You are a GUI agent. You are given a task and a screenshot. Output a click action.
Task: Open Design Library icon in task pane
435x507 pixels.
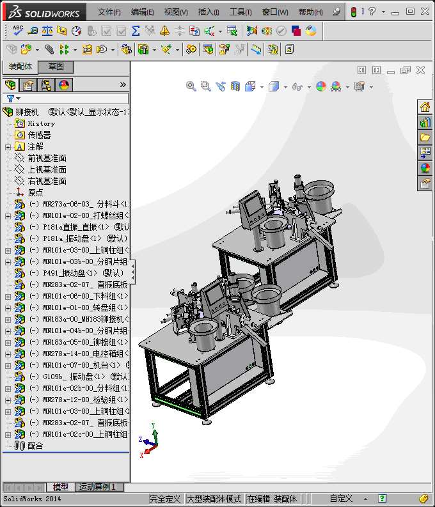425,122
